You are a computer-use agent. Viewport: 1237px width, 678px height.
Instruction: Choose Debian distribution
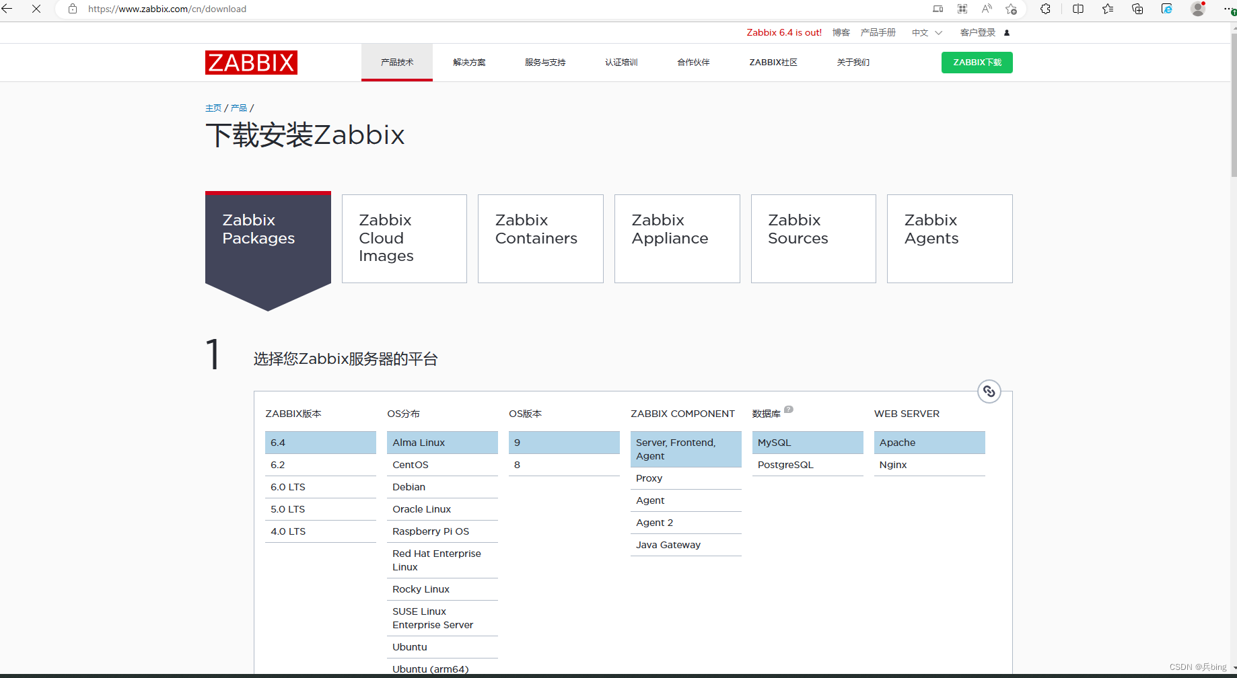point(442,487)
